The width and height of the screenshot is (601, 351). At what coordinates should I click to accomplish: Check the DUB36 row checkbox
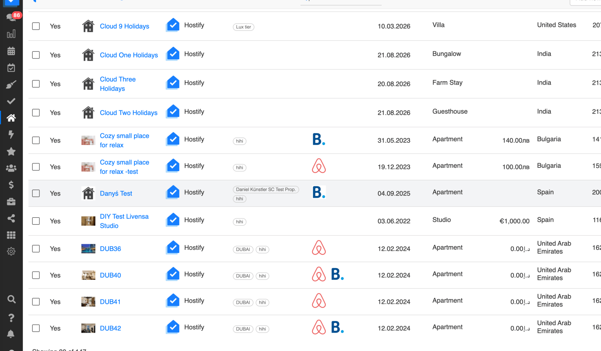pos(36,249)
